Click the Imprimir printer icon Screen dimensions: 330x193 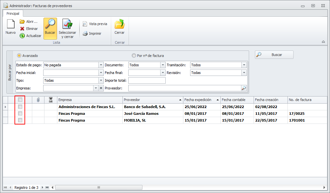coord(85,33)
